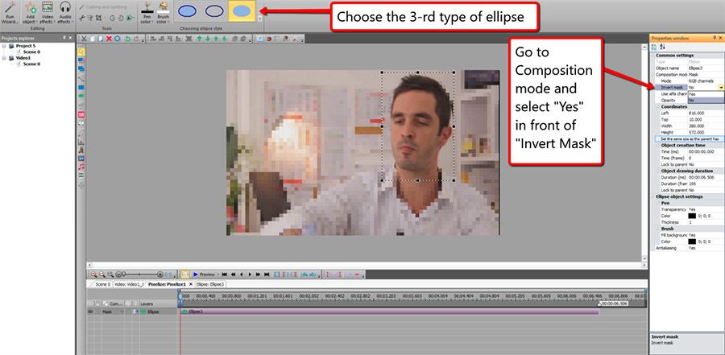Viewport: 725px width, 355px height.
Task: Click the alphabetical sort icon in Properties window
Action: click(x=662, y=47)
